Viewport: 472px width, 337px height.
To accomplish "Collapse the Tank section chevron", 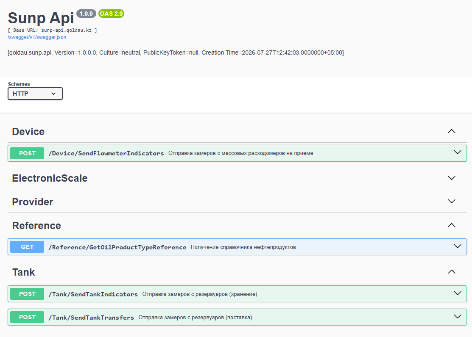I will [x=452, y=272].
